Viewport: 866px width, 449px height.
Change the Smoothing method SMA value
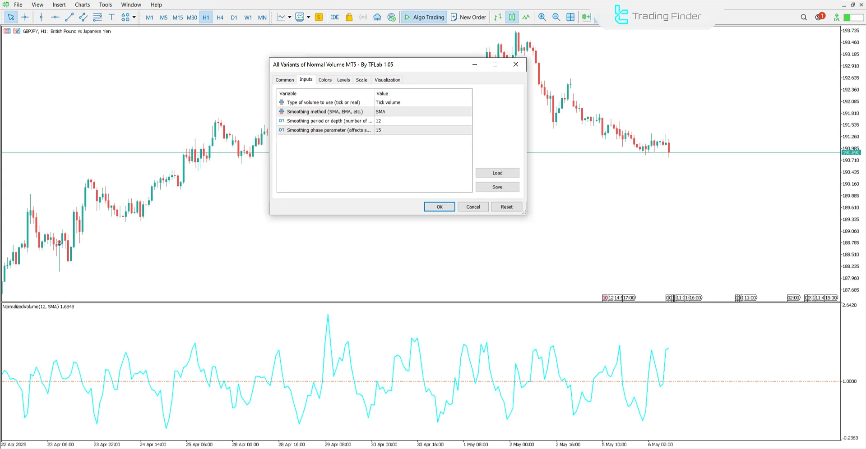(422, 111)
